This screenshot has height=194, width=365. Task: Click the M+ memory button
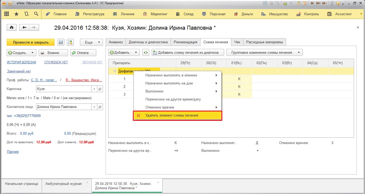click(x=318, y=3)
